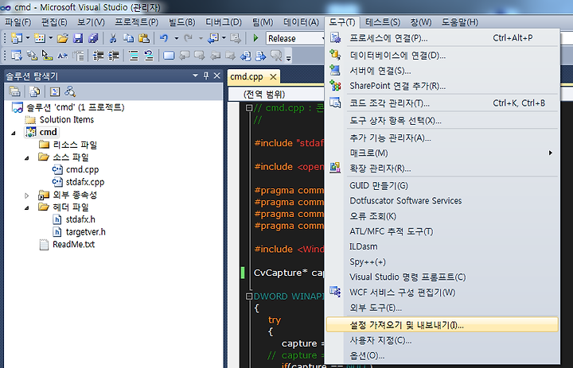Uncomment selected lines icon

coord(149,56)
